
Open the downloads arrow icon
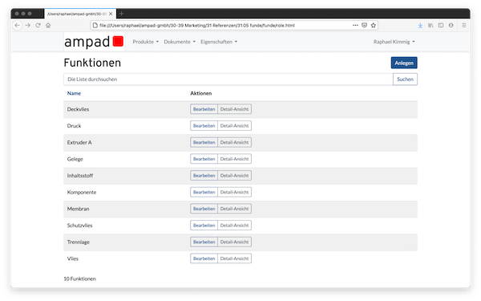(420, 25)
